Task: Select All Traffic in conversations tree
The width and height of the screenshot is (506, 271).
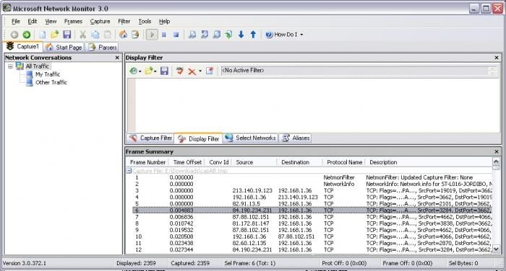Action: tap(38, 66)
